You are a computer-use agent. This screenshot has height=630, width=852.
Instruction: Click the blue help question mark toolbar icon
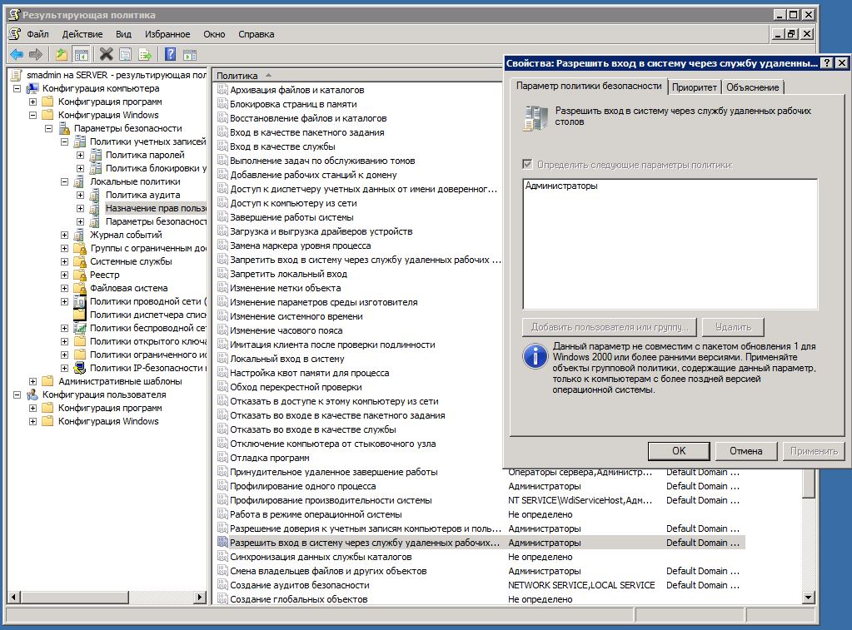click(x=171, y=54)
